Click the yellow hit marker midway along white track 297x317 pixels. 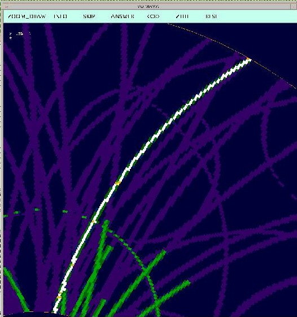[117, 183]
